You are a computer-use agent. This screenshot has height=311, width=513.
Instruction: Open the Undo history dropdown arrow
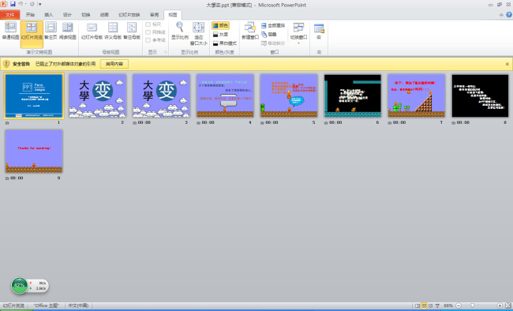click(x=25, y=4)
